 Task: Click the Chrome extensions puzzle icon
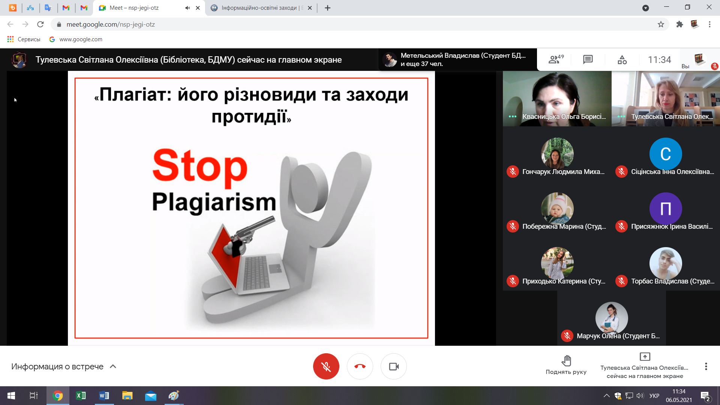[x=679, y=24]
